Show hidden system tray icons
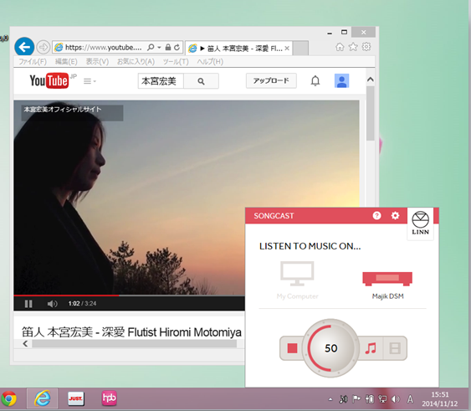The height and width of the screenshot is (411, 471). (x=330, y=399)
